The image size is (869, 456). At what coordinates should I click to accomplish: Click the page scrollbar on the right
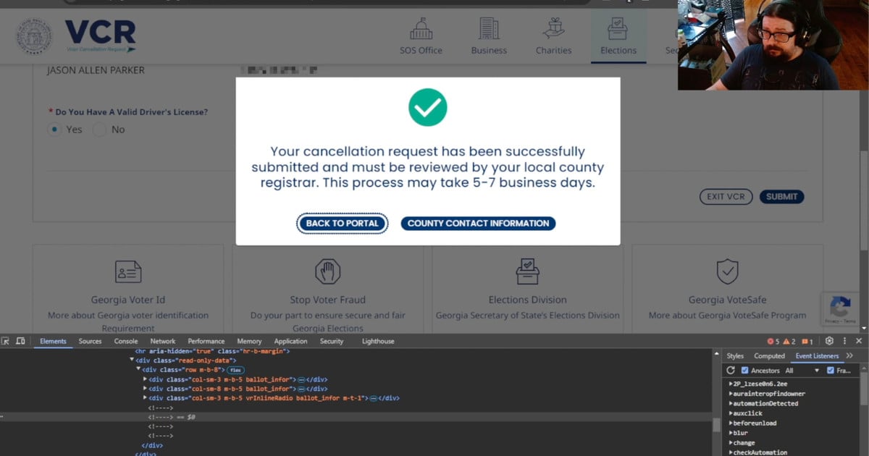click(x=864, y=166)
